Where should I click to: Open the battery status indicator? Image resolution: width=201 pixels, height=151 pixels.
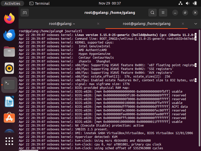[x=195, y=3]
